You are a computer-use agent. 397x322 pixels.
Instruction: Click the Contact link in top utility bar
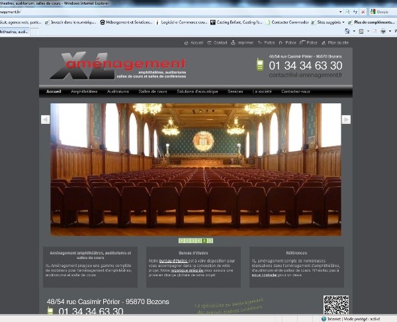tap(217, 42)
